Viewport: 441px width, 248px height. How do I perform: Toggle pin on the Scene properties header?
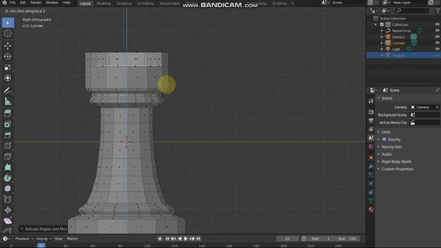[x=438, y=90]
